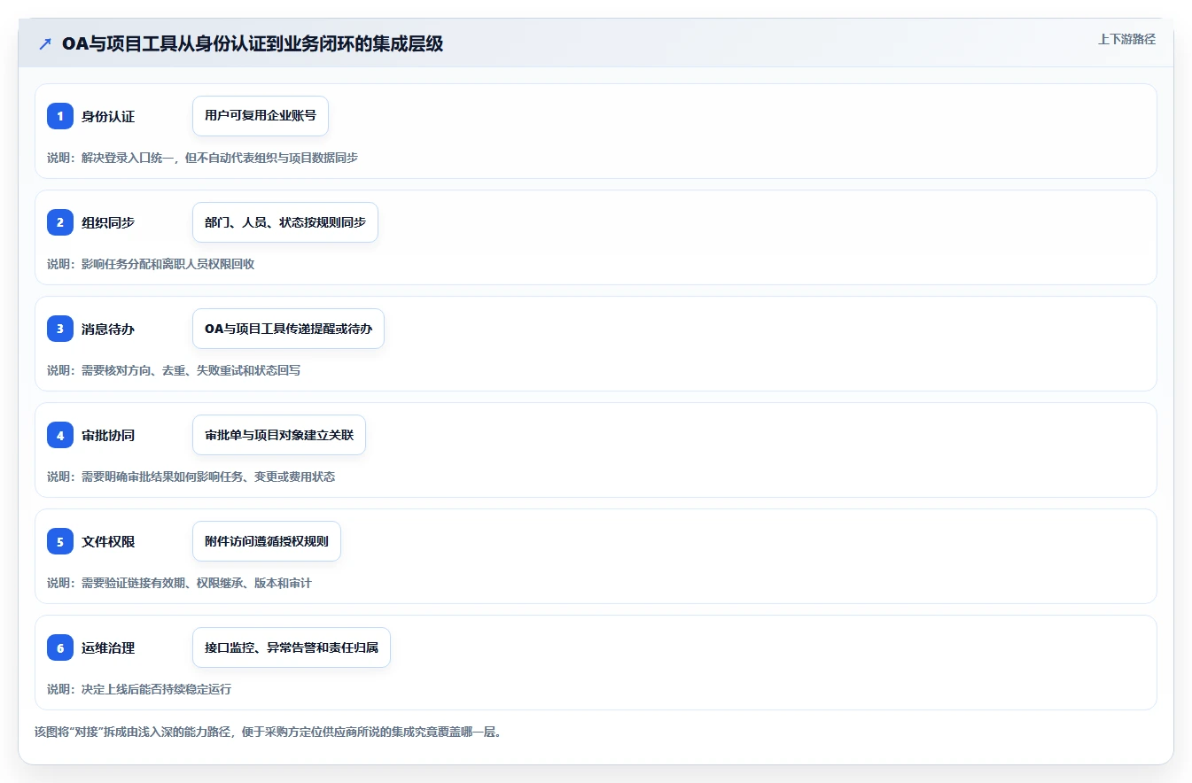Click the title OA与项目工具从身份认证到业务闭环的集成层级

[x=253, y=43]
